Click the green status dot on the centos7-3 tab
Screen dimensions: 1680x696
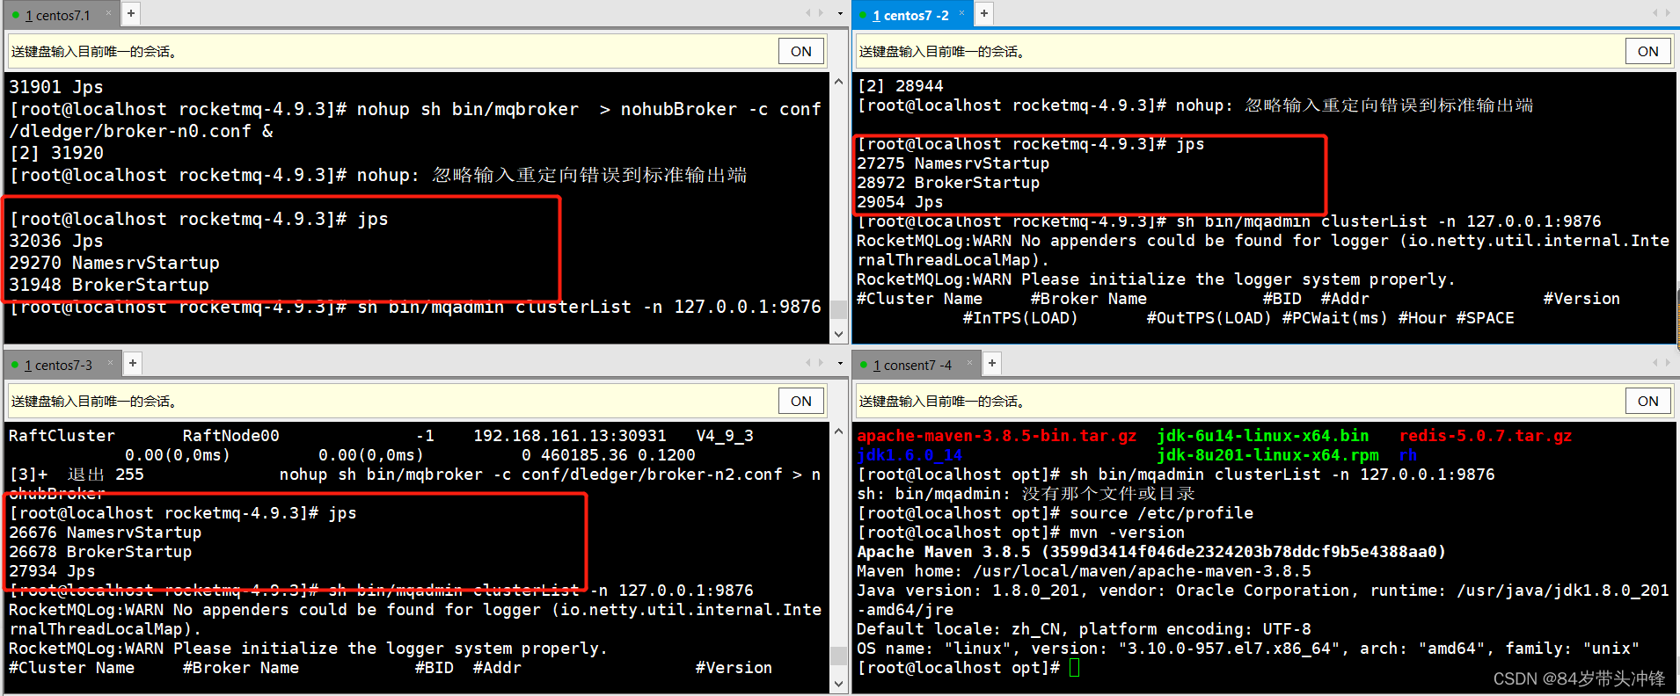tap(16, 365)
